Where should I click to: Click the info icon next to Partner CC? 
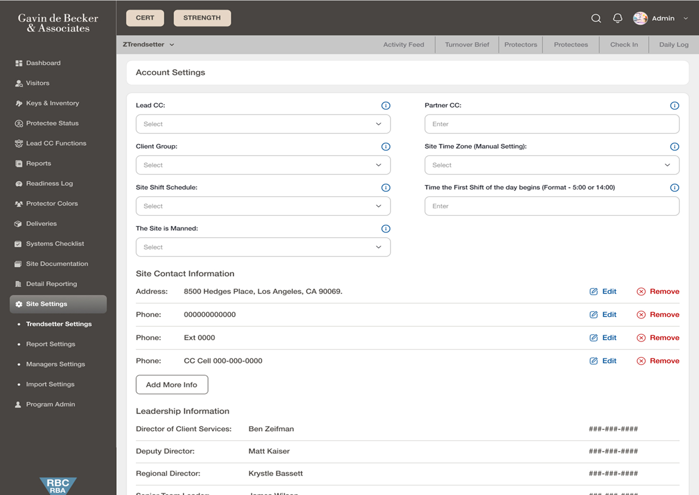click(675, 106)
